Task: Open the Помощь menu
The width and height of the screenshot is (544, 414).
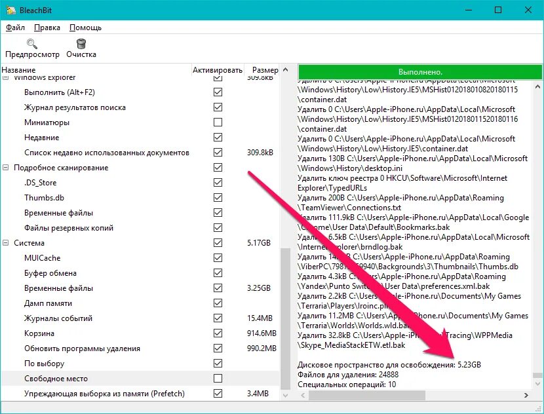Action: coord(85,28)
